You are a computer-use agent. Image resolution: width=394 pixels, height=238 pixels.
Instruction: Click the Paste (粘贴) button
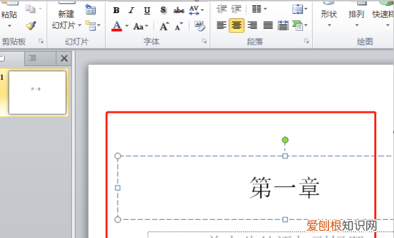click(x=9, y=10)
